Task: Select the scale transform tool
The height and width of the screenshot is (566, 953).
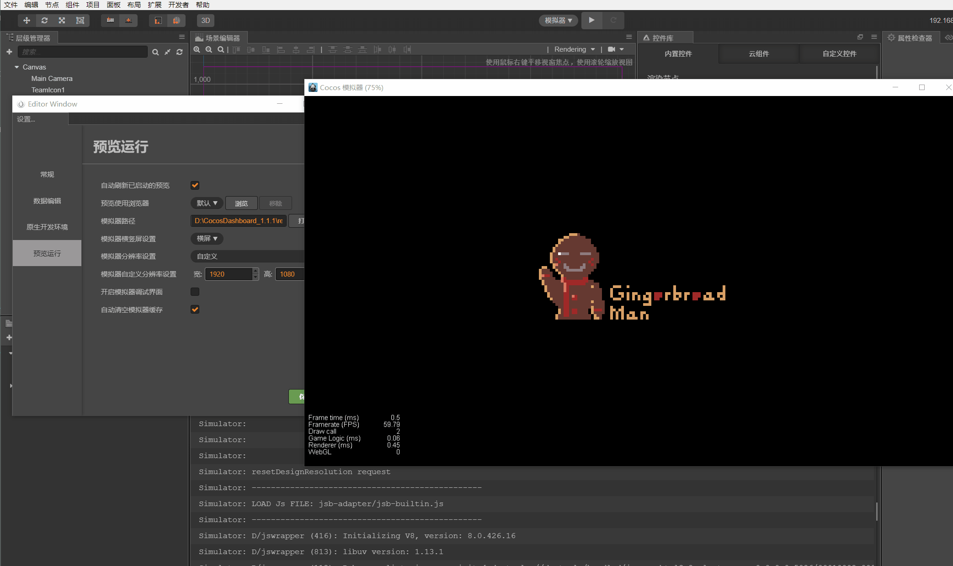Action: click(62, 21)
